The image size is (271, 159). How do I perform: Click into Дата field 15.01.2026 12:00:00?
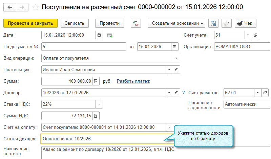point(69,35)
